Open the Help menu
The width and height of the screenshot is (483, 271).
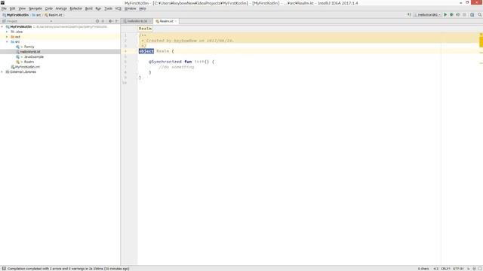(x=143, y=8)
